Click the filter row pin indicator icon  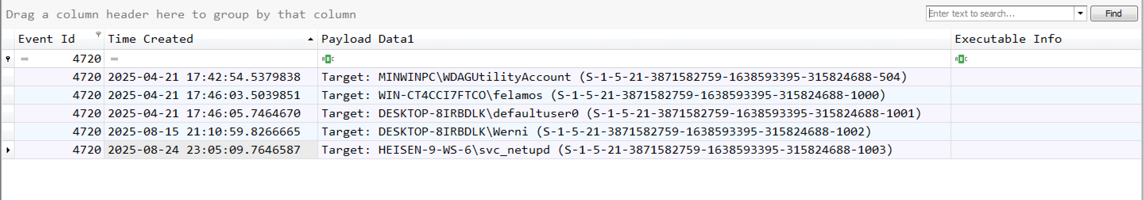[8, 59]
